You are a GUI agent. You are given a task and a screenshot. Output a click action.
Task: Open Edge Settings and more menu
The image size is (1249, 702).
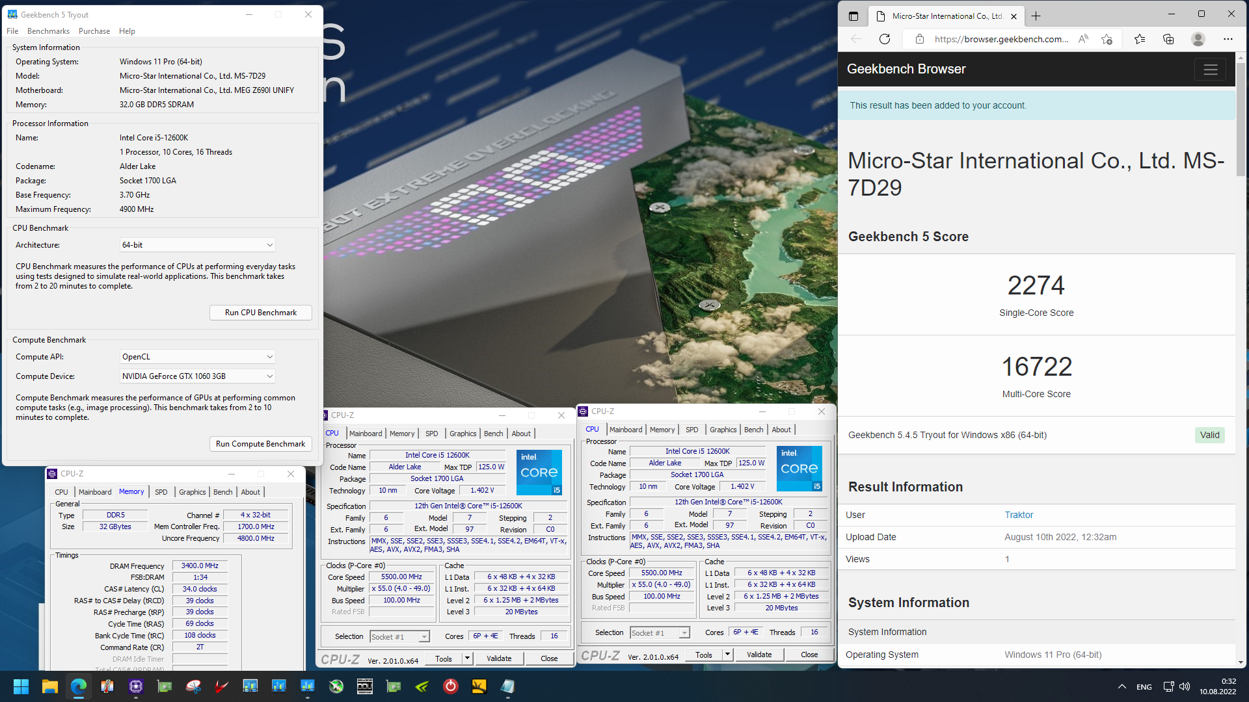pyautogui.click(x=1228, y=39)
